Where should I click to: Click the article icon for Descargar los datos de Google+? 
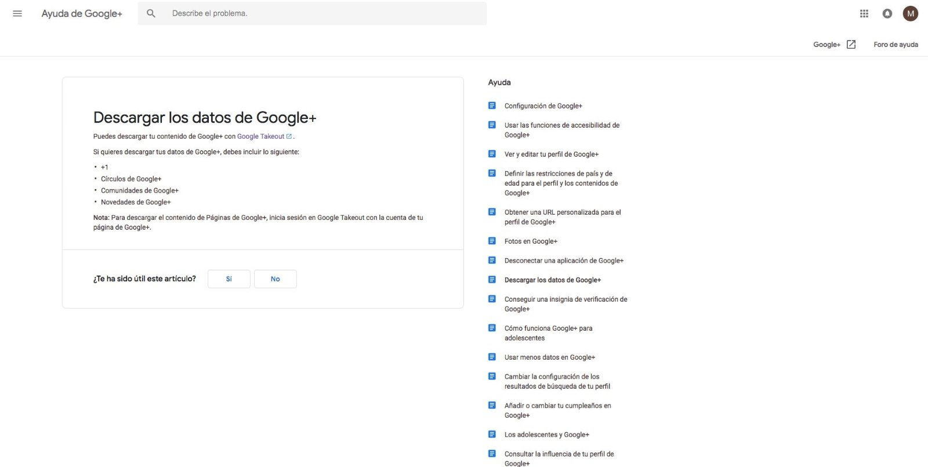[492, 280]
